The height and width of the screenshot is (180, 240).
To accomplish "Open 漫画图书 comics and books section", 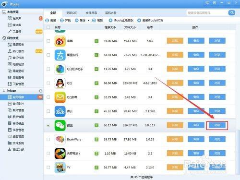I will coord(18,77).
